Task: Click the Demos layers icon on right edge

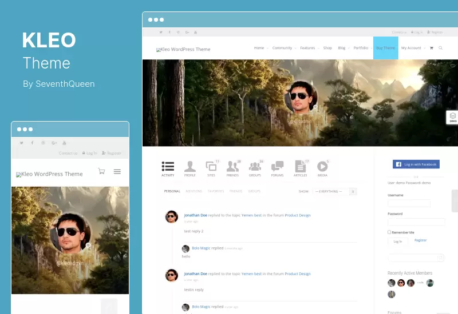Action: [453, 117]
